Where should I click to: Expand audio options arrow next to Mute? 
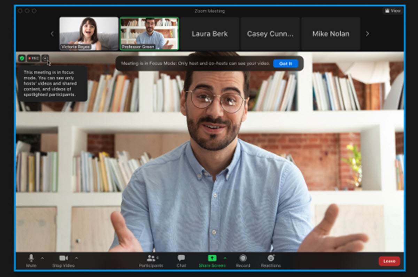(x=42, y=258)
